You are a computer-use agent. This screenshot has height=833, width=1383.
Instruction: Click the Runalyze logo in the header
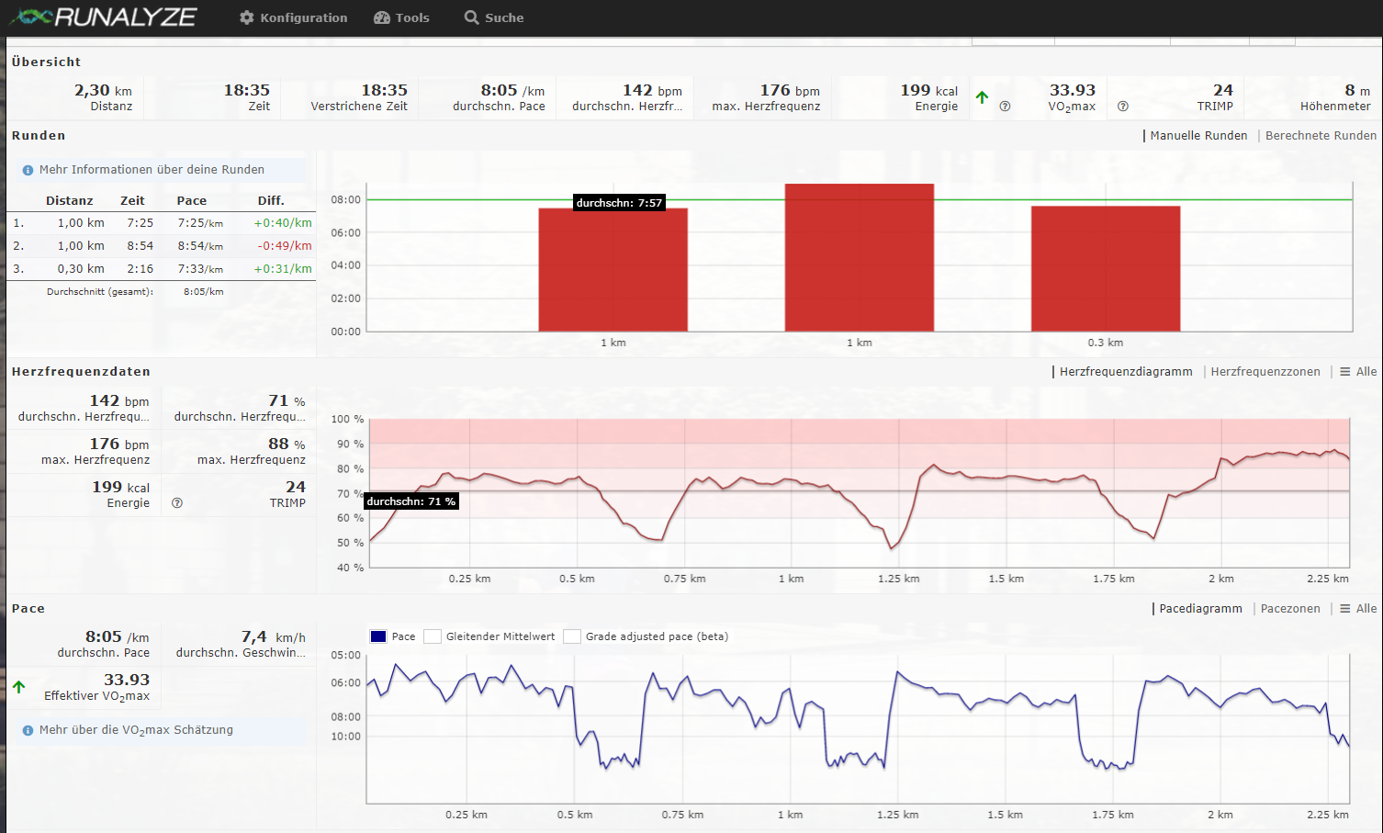103,17
